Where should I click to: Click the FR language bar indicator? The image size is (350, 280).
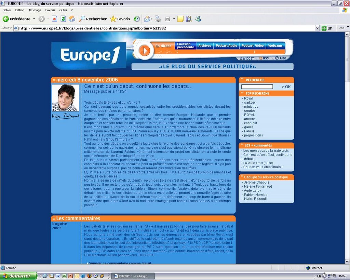pos(319,276)
